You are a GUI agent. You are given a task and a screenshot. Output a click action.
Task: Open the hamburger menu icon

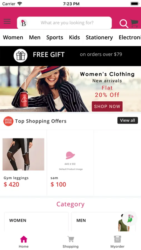[7, 21]
